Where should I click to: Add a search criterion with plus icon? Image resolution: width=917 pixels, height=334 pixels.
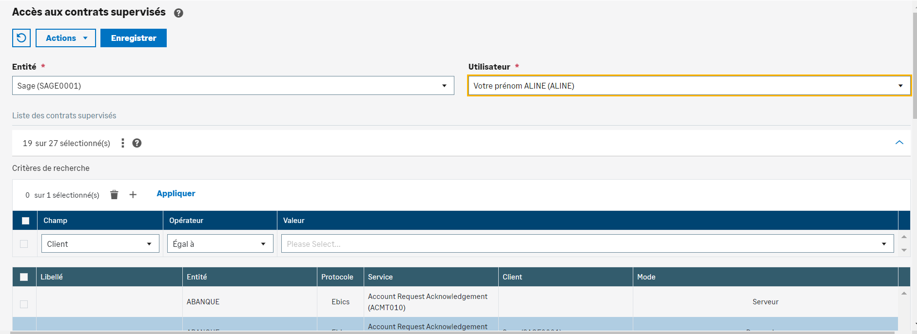point(133,195)
